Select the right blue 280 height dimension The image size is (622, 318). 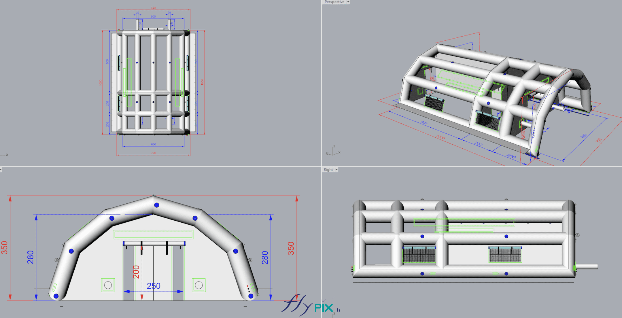(265, 258)
